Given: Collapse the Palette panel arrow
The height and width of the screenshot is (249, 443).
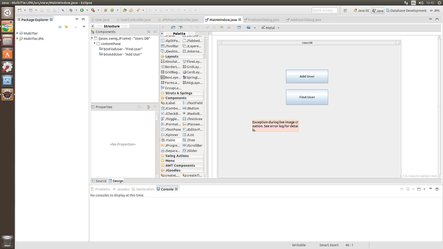Looking at the screenshot, I should pyautogui.click(x=162, y=34).
